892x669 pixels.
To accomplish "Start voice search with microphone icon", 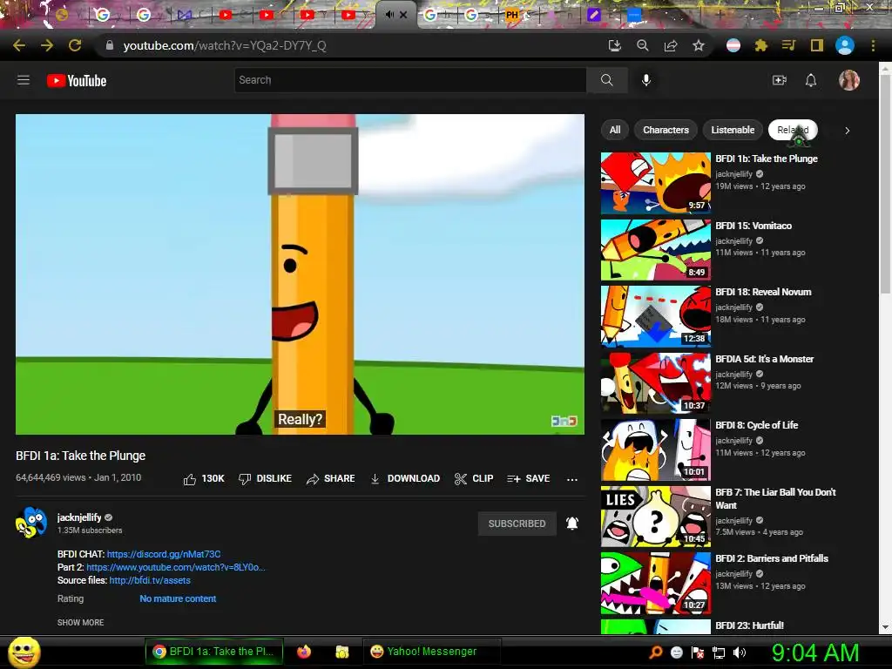I will (x=646, y=80).
